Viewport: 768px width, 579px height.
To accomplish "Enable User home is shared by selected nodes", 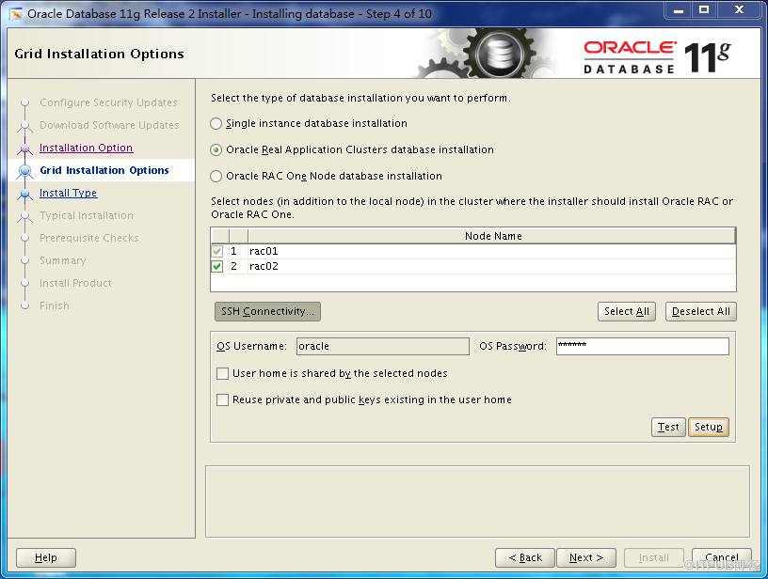I will [x=222, y=373].
